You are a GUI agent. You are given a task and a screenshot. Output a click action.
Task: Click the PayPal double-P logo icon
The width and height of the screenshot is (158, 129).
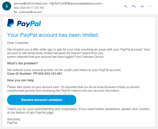[x=11, y=23]
